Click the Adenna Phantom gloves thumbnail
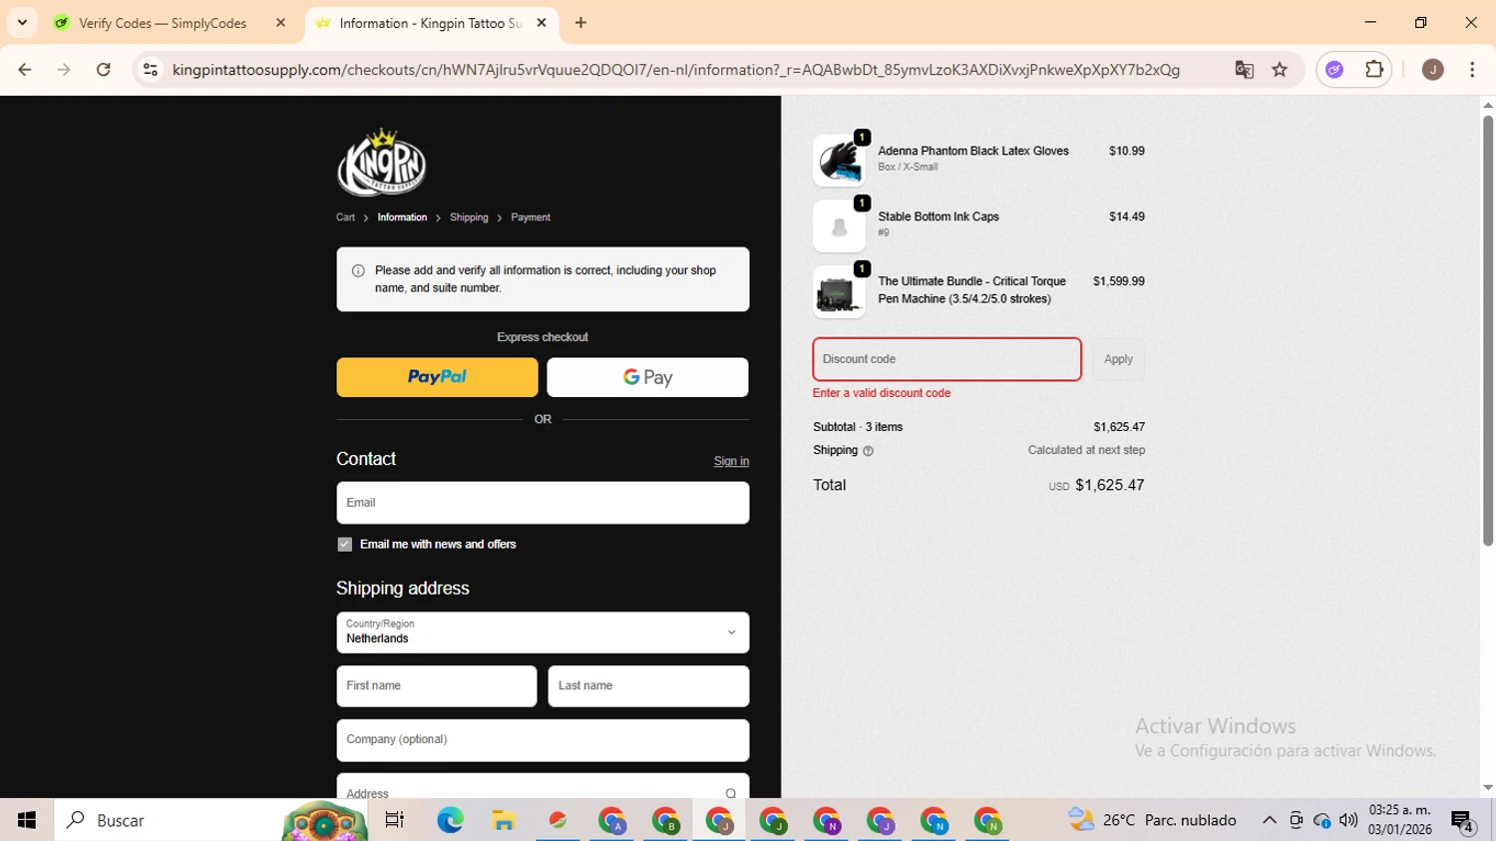Screen dimensions: 1496x841 [x=839, y=161]
